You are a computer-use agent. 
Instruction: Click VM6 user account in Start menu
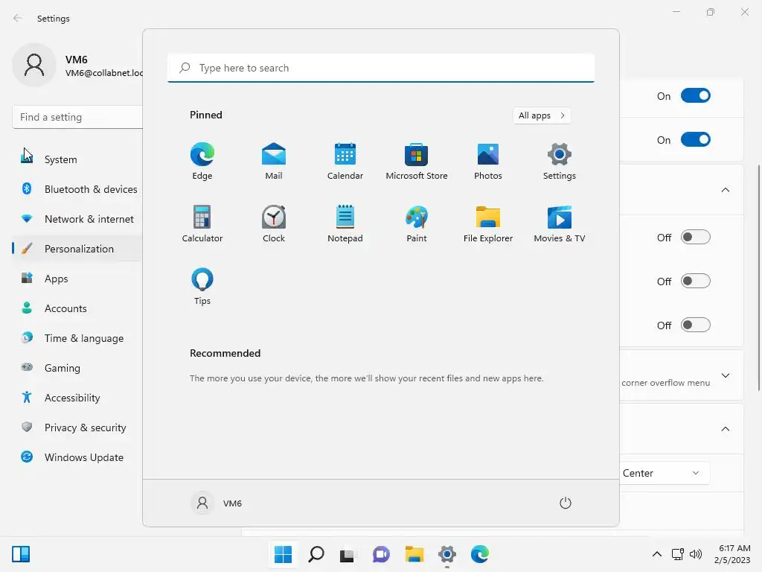click(217, 503)
